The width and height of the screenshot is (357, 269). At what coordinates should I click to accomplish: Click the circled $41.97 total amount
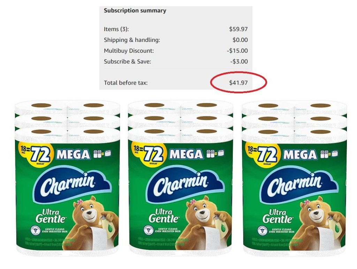[x=238, y=82]
